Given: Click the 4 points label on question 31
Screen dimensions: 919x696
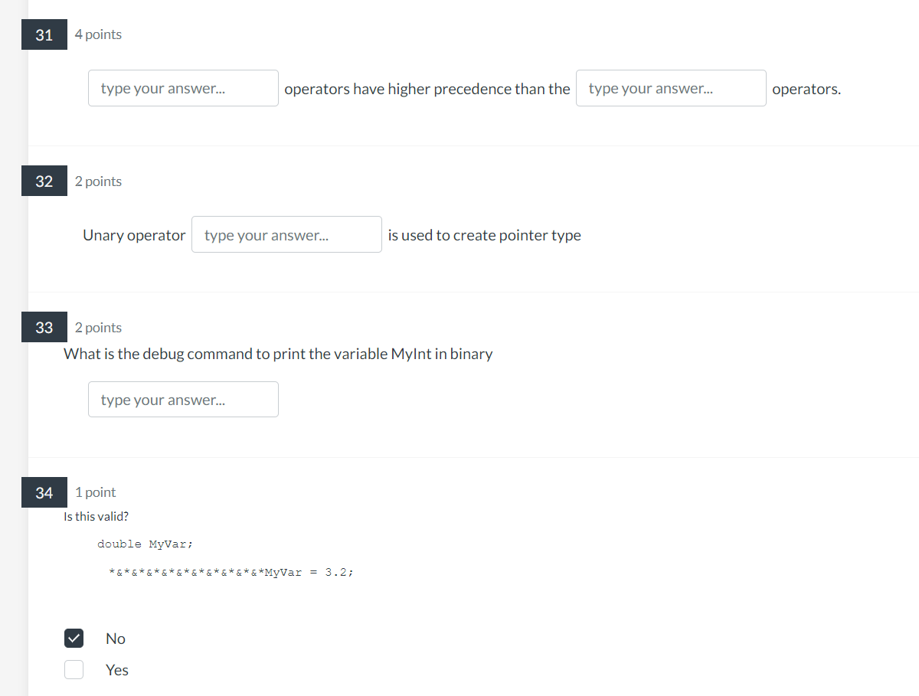Looking at the screenshot, I should coord(98,34).
